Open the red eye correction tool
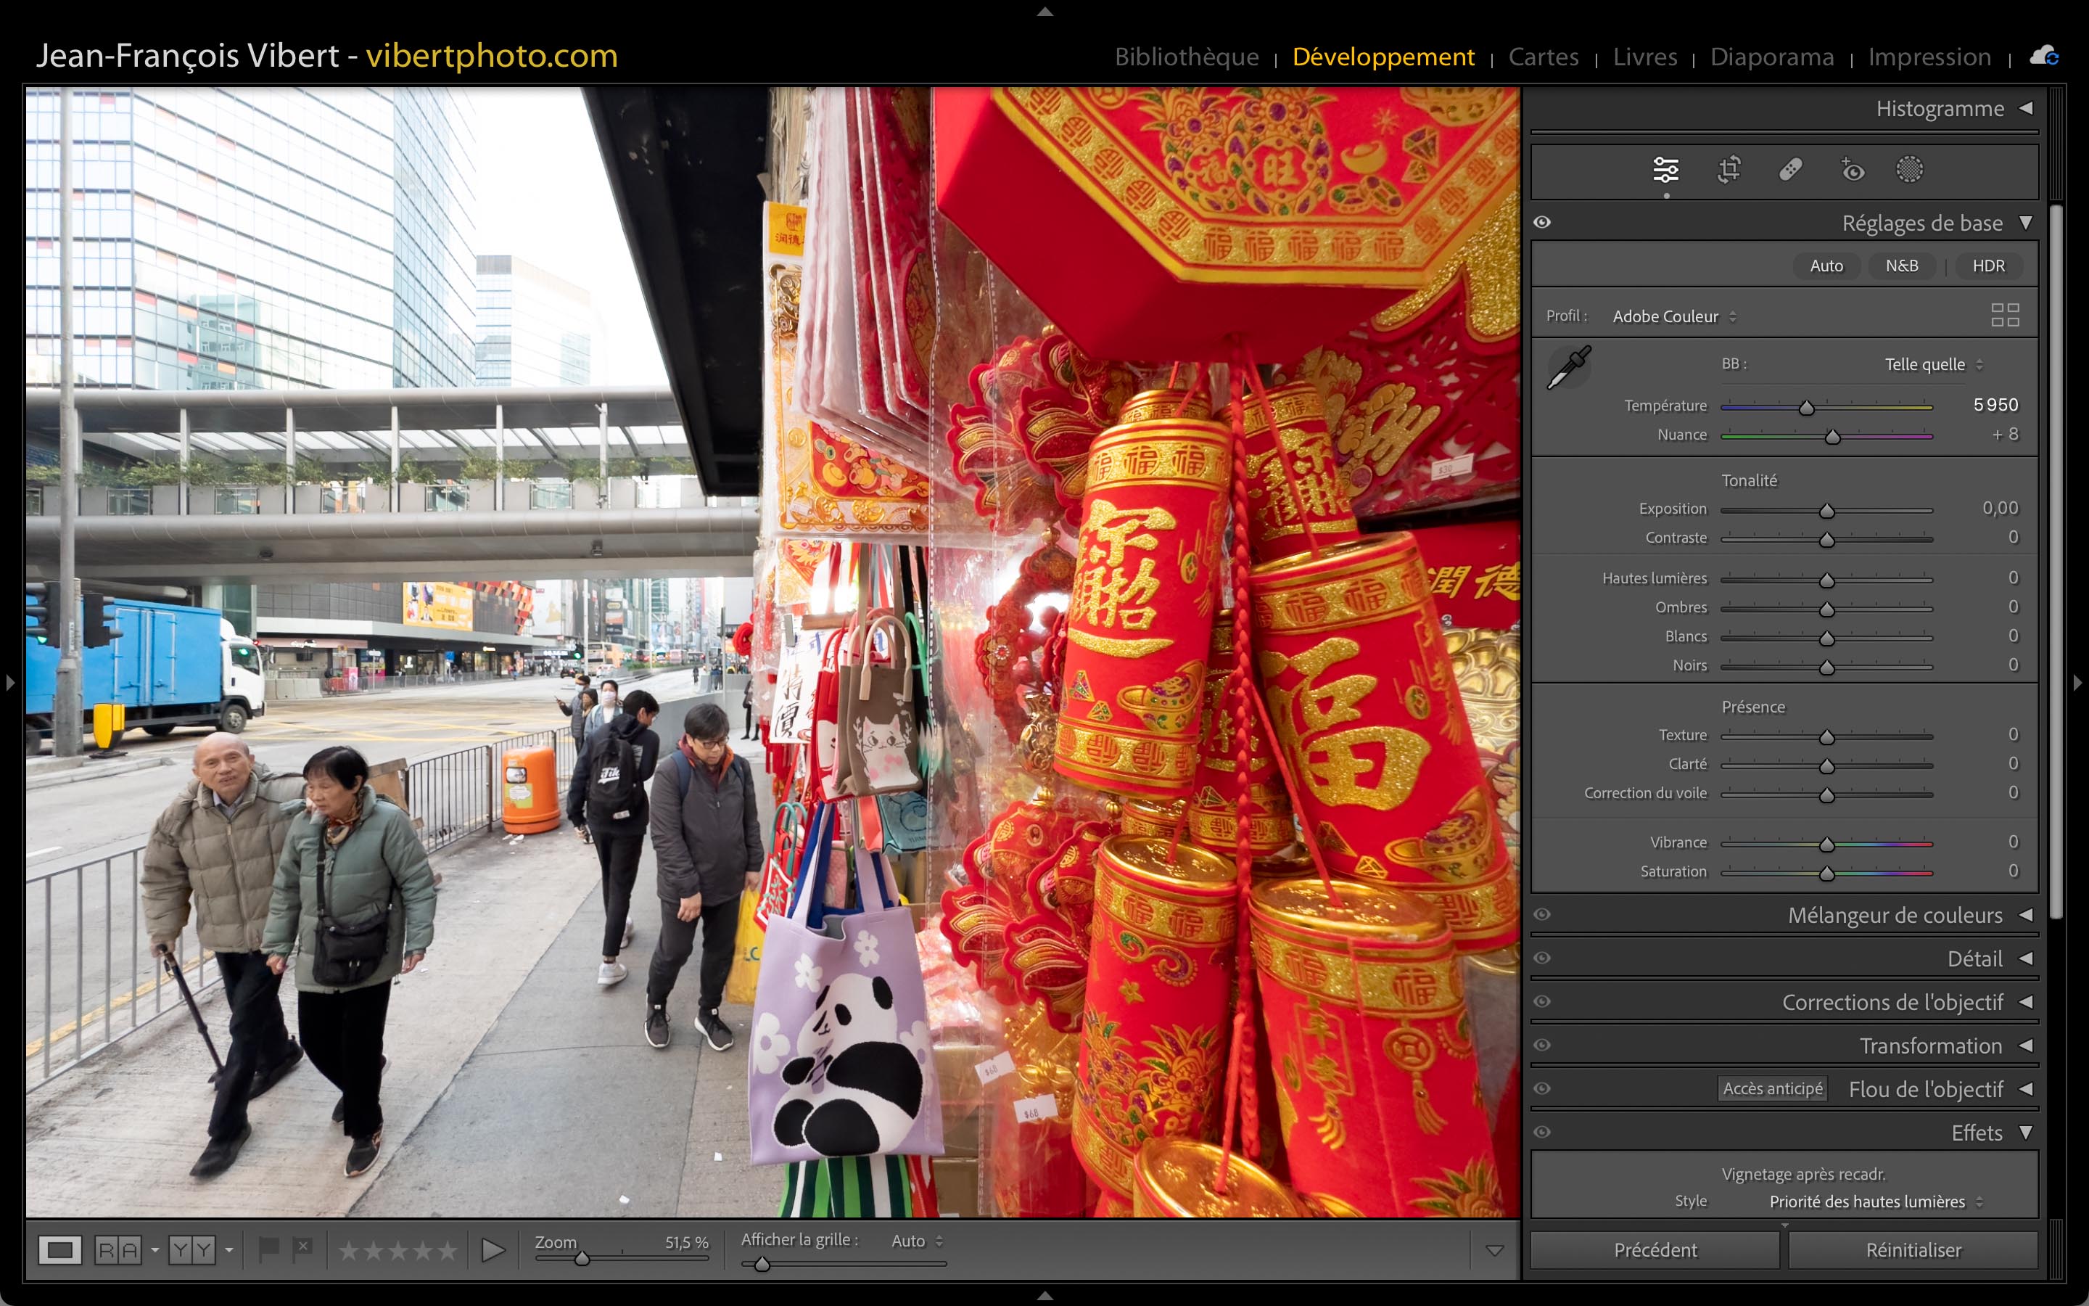The height and width of the screenshot is (1306, 2089). (x=1853, y=169)
